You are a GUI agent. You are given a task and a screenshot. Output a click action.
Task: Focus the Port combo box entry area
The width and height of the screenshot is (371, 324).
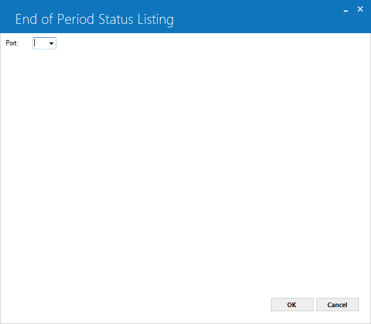[40, 43]
